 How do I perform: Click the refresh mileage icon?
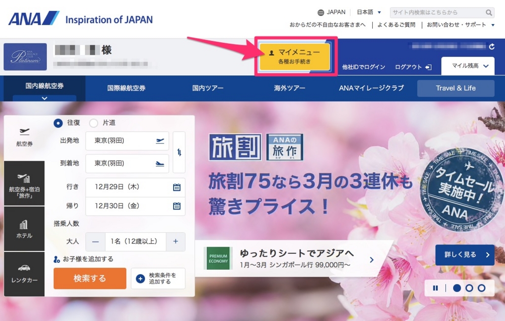click(x=492, y=47)
